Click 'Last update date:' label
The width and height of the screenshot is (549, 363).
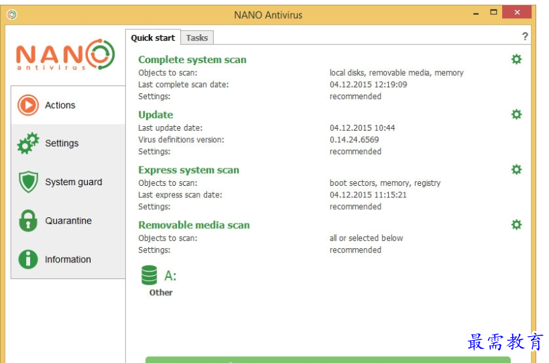pyautogui.click(x=170, y=128)
